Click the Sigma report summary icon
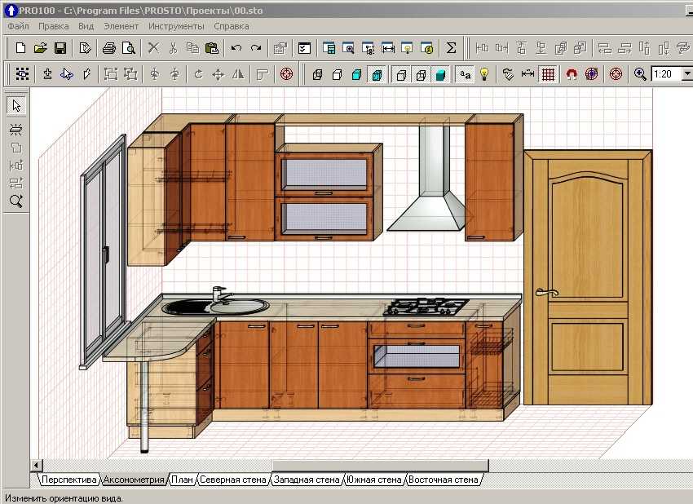Screen dimensions: 693x504 point(451,48)
